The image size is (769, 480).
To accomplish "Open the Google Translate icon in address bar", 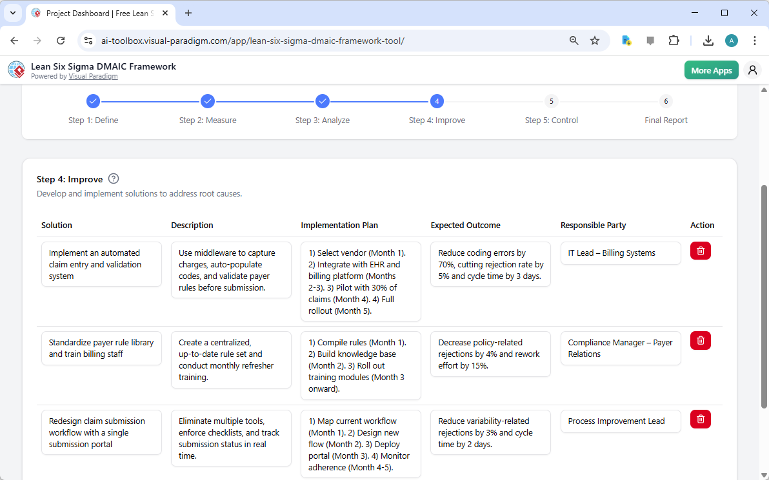I will tap(626, 40).
